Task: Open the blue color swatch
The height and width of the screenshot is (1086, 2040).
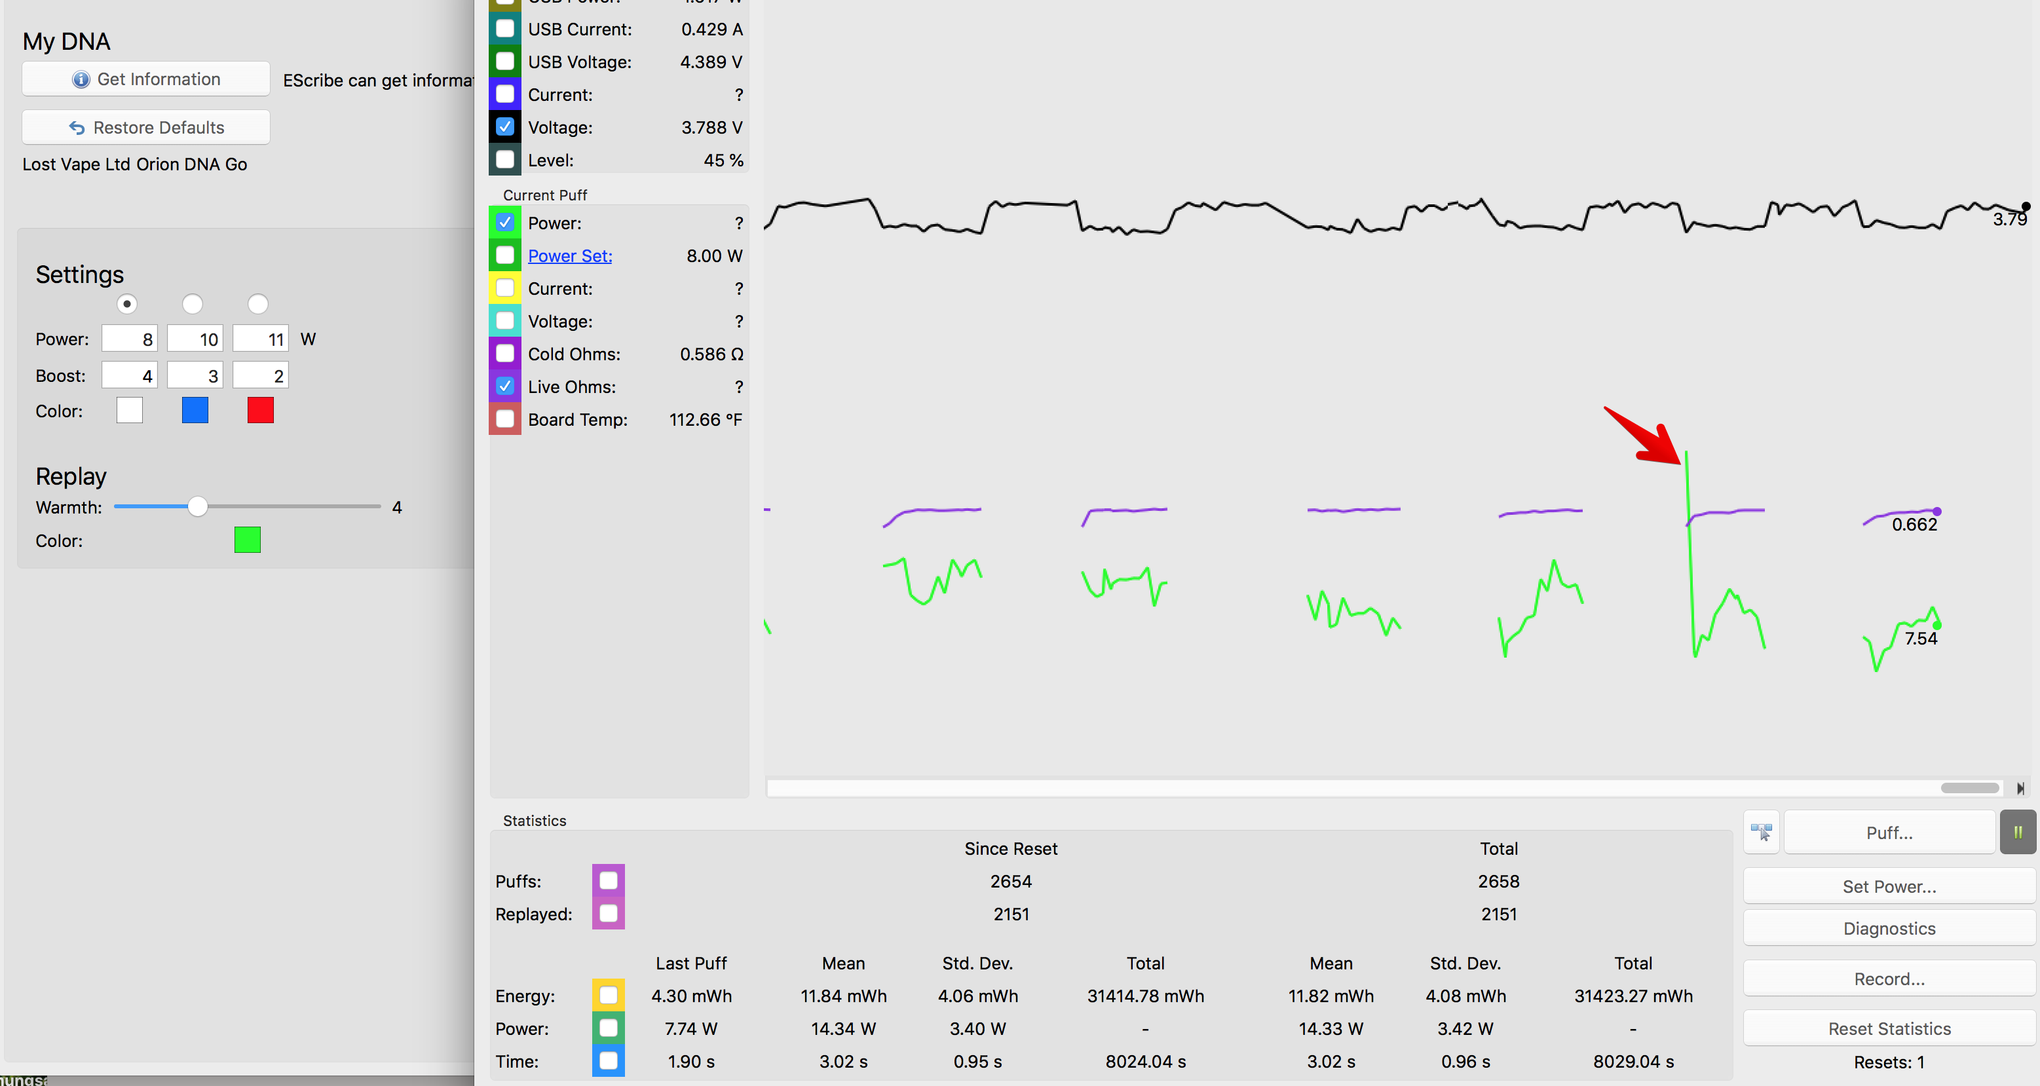Action: [x=195, y=411]
